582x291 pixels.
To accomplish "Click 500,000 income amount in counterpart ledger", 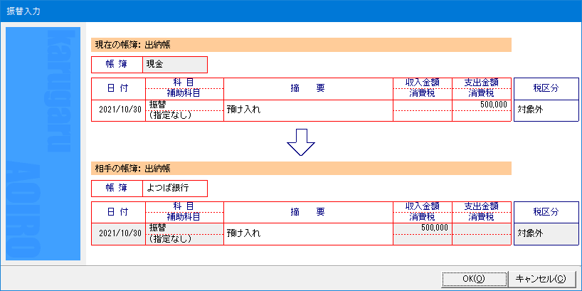I will click(x=423, y=228).
